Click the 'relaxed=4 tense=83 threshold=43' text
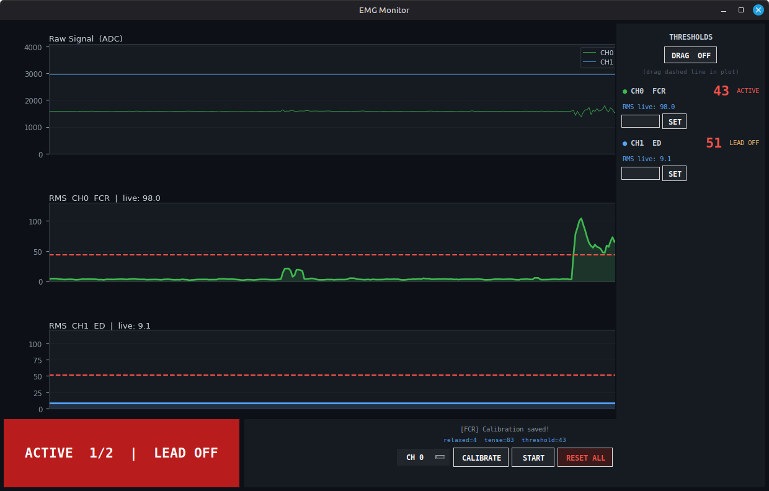 [x=505, y=440]
